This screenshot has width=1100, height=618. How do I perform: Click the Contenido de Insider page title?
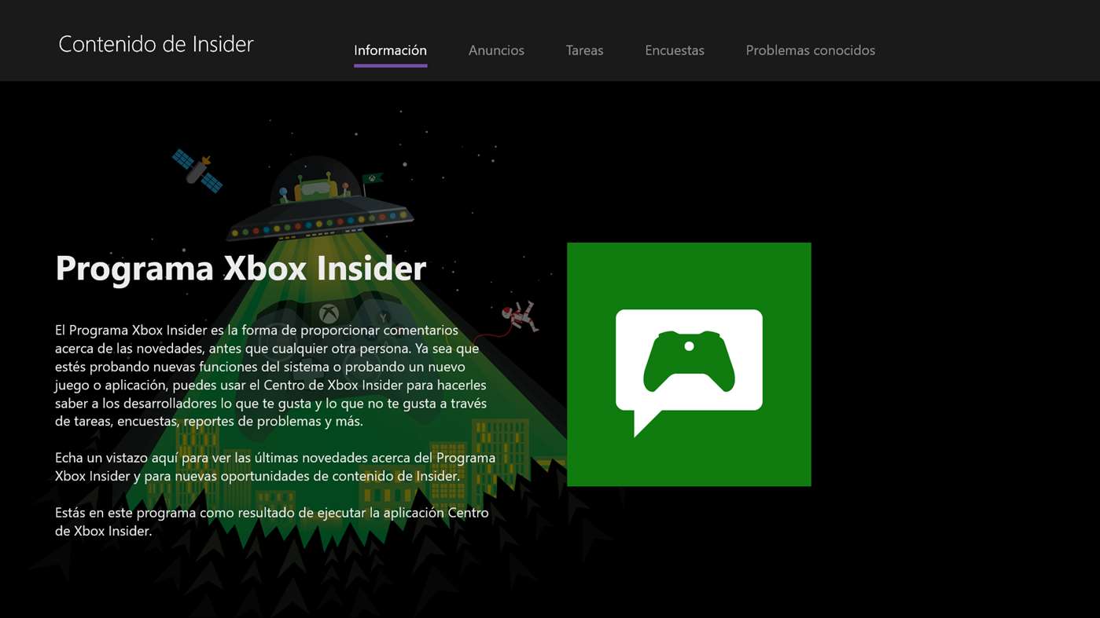click(x=156, y=44)
